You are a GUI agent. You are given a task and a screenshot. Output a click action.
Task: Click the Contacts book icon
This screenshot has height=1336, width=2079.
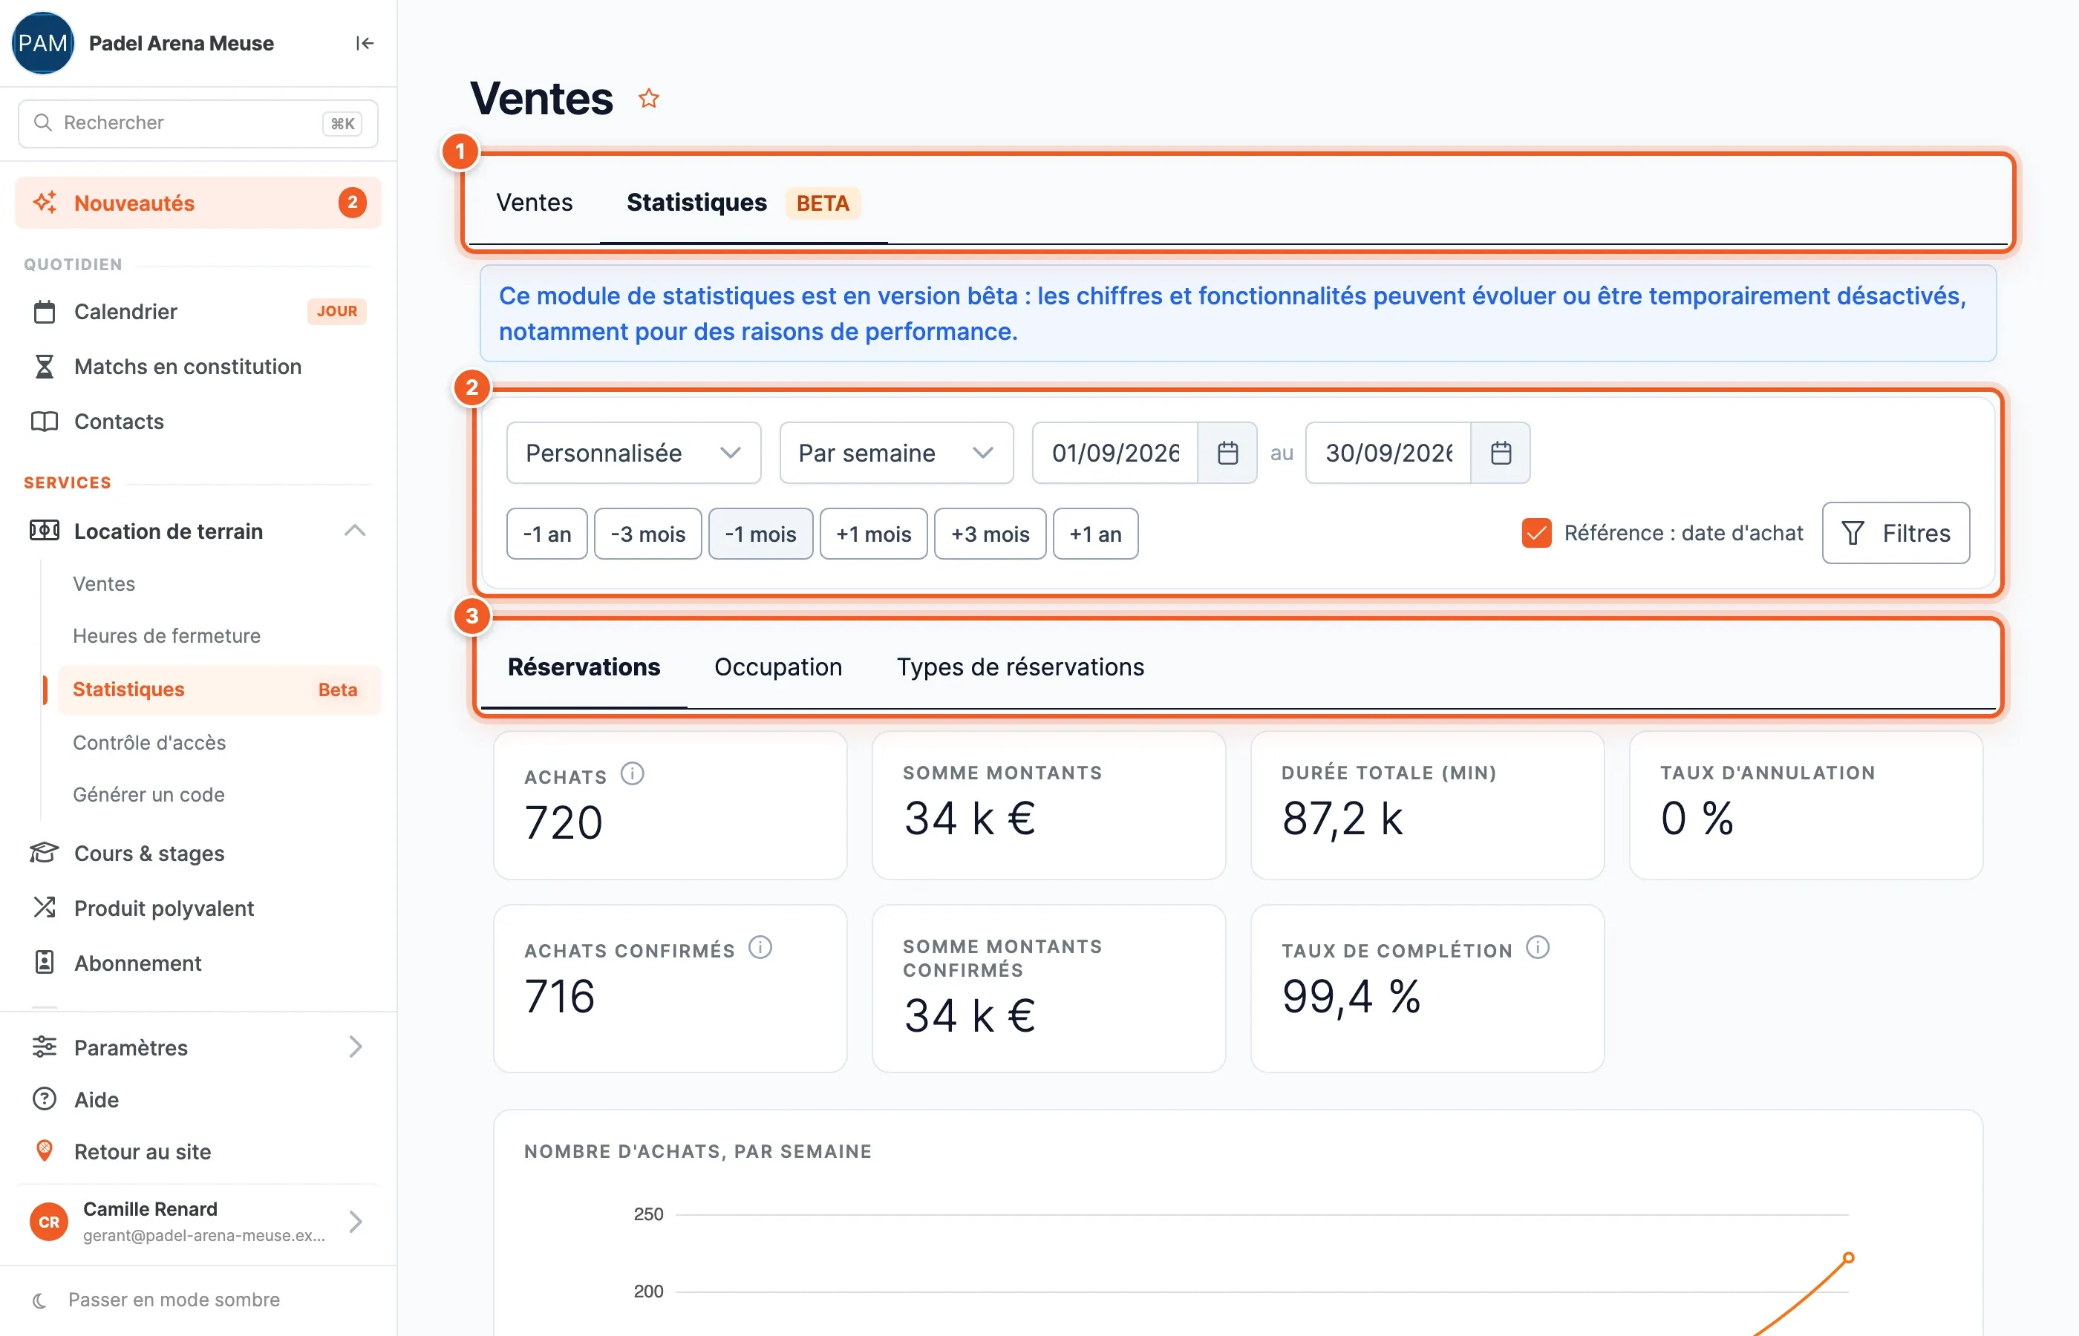pyautogui.click(x=45, y=422)
